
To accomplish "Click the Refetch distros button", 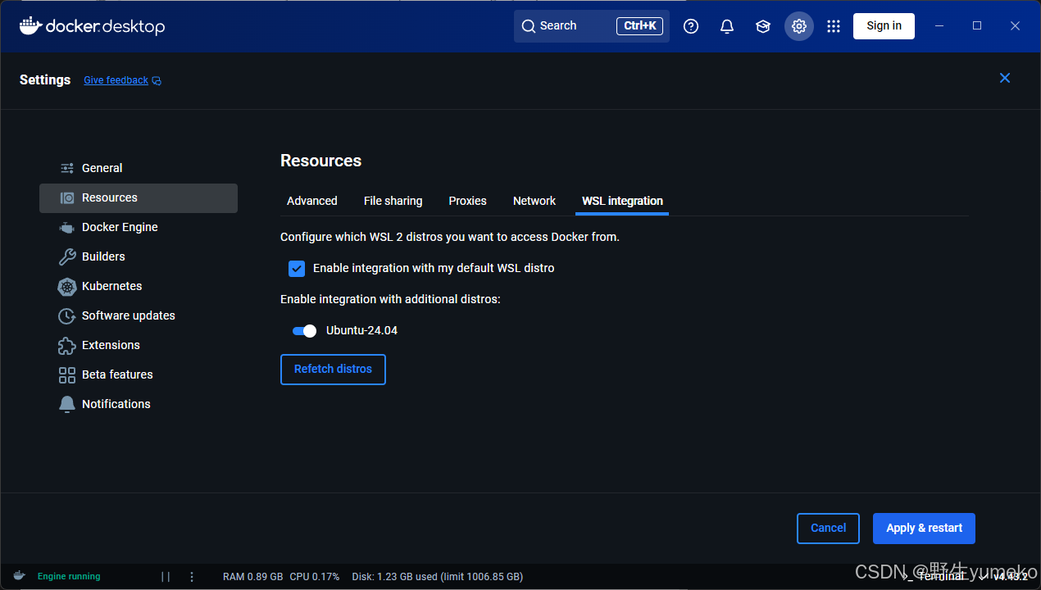I will 333,370.
